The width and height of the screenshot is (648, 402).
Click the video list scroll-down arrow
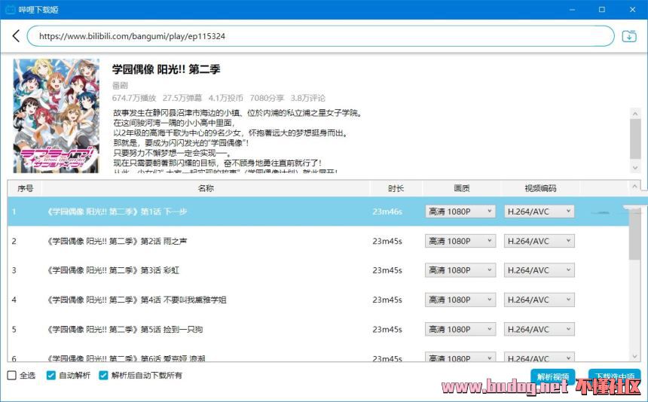click(x=636, y=356)
